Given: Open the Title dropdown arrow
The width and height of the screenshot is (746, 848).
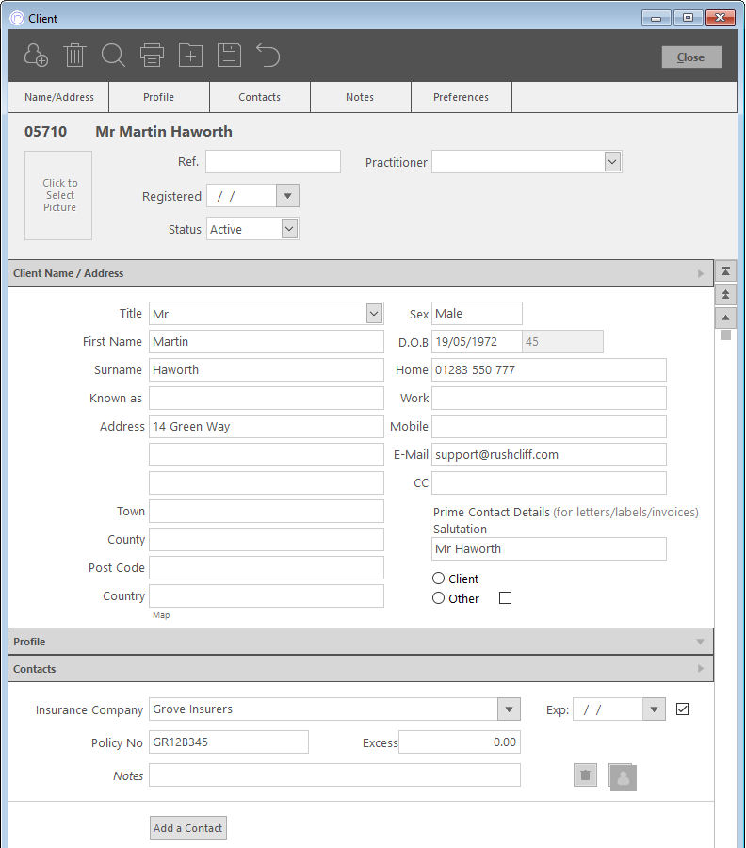Looking at the screenshot, I should (374, 313).
